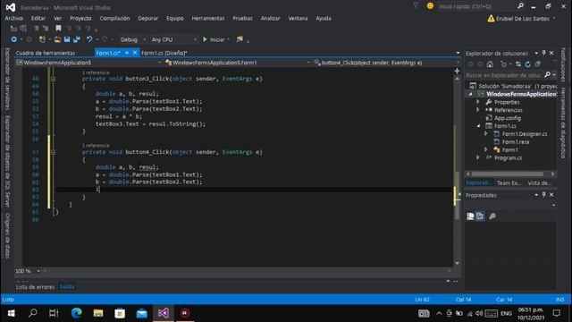The image size is (572, 322).
Task: Click the property pages wrench icon
Action: (492, 216)
